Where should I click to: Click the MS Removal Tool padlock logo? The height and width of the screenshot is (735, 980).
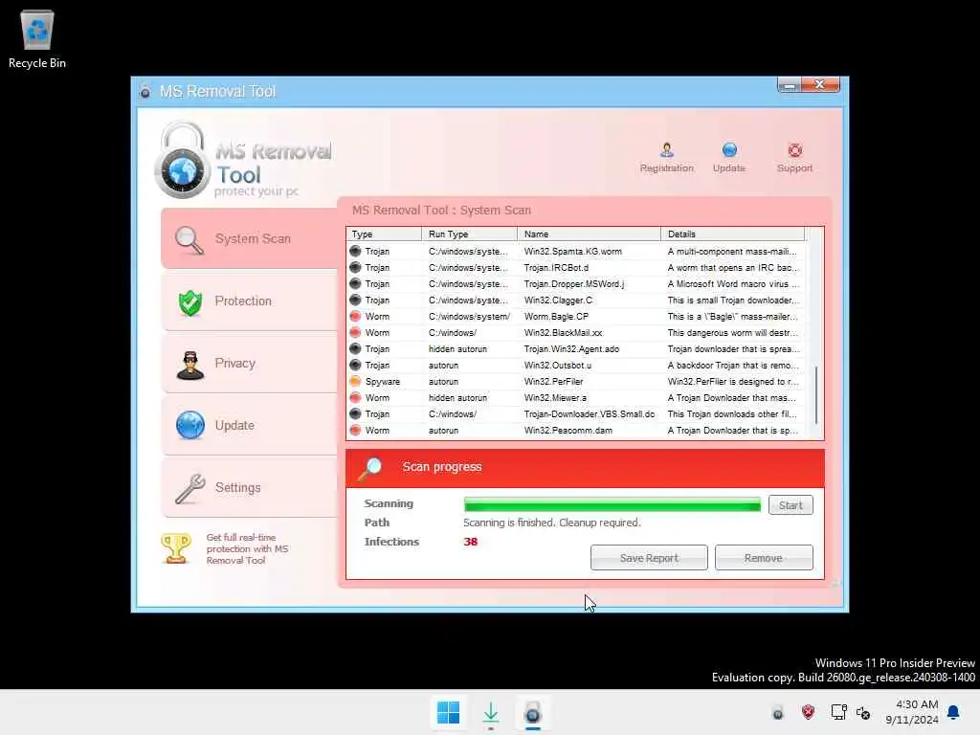183,160
